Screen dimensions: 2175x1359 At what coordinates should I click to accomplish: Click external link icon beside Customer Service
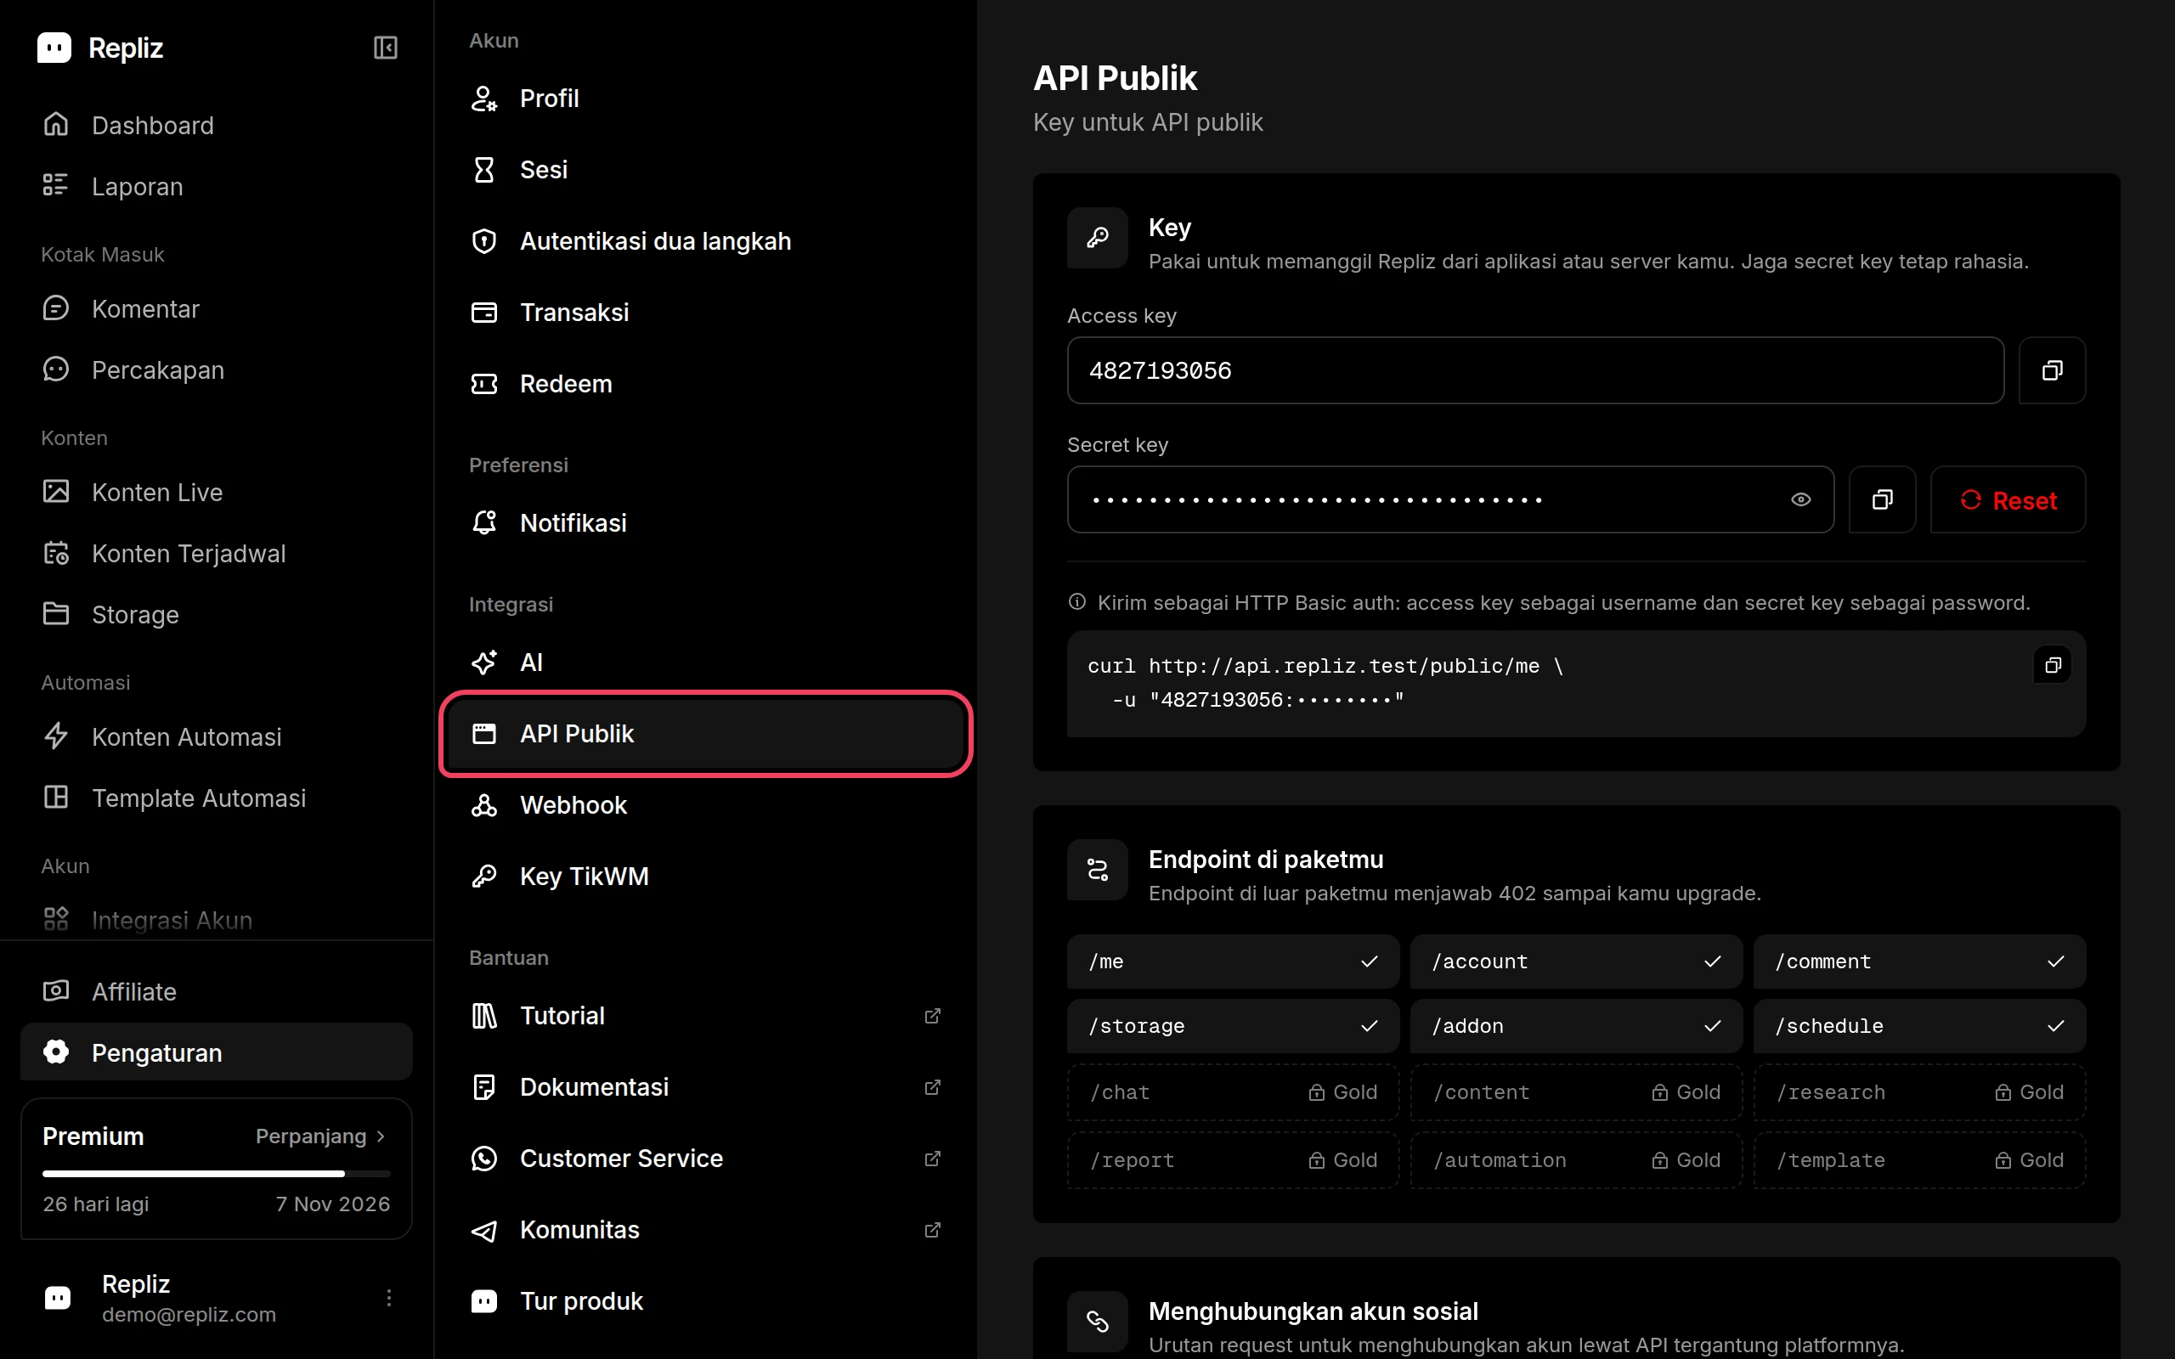(x=932, y=1159)
